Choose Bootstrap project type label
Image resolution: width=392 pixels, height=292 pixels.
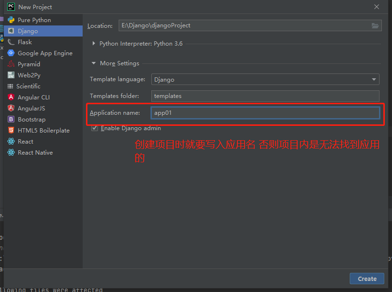[32, 120]
